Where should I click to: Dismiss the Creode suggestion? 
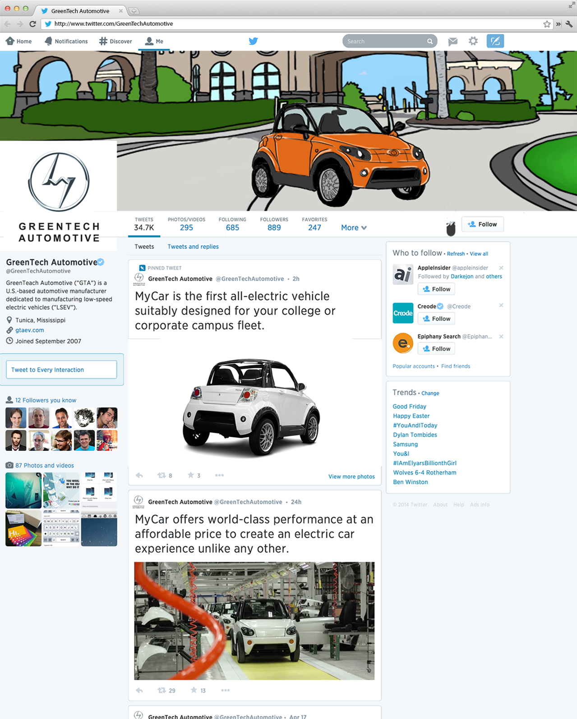tap(501, 305)
